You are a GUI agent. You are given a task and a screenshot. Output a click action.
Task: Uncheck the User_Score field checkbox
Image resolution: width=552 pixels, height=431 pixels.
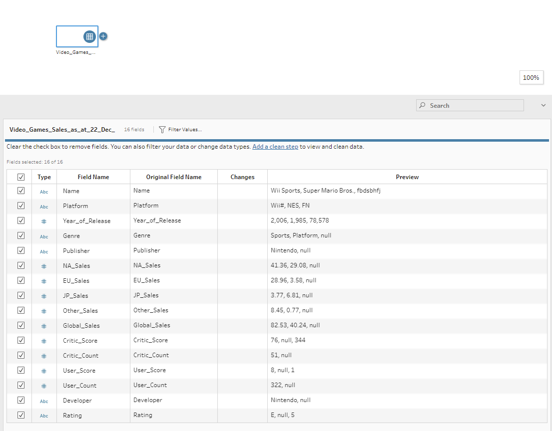tap(21, 370)
